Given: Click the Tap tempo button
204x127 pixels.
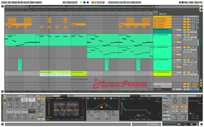Looking at the screenshot, I should pos(9,2).
